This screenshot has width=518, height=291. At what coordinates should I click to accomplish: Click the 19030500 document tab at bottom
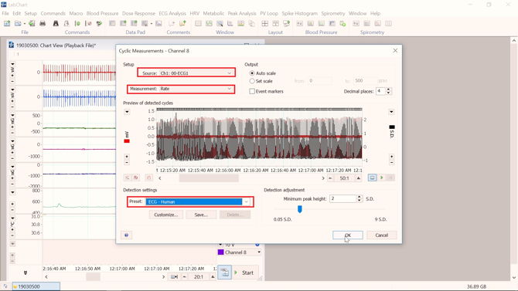36,286
